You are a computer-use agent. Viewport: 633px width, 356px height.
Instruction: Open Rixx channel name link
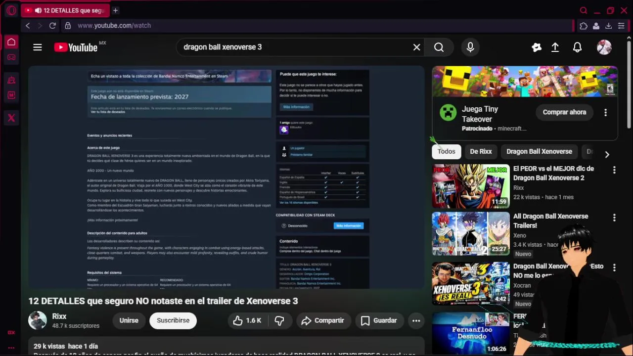59,316
